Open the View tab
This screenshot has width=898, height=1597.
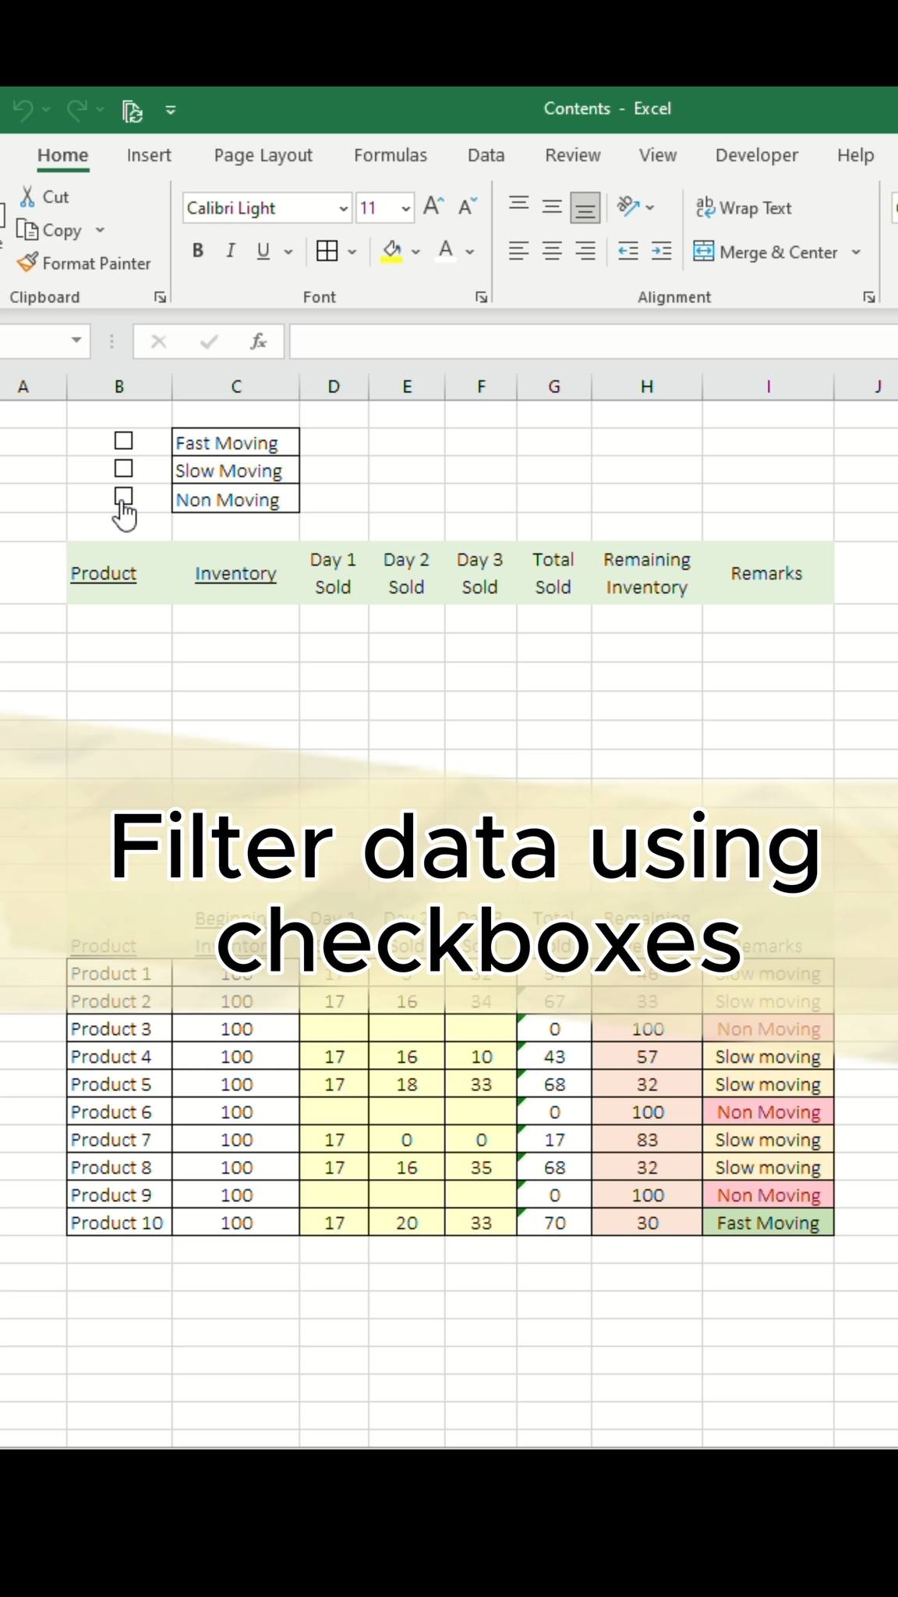(x=658, y=155)
